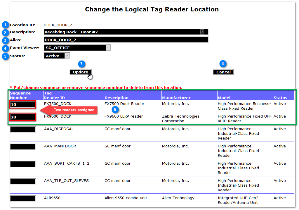Click the AAA_SORT_CARTS_1_2 reader ID

pos(67,163)
